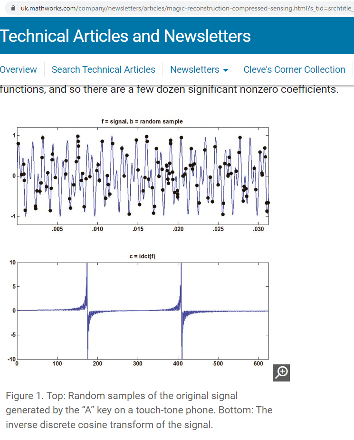Click the signal and random sample plot
This screenshot has width=354, height=440.
point(143,176)
